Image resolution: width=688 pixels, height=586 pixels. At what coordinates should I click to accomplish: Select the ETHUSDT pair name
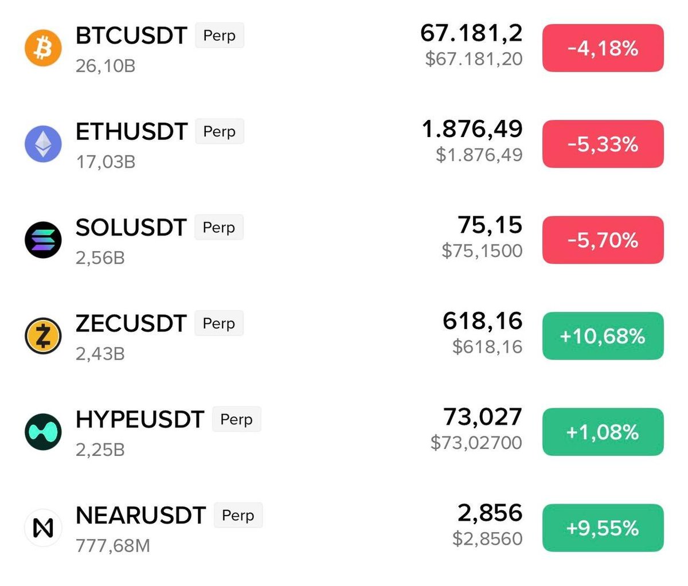(x=131, y=131)
